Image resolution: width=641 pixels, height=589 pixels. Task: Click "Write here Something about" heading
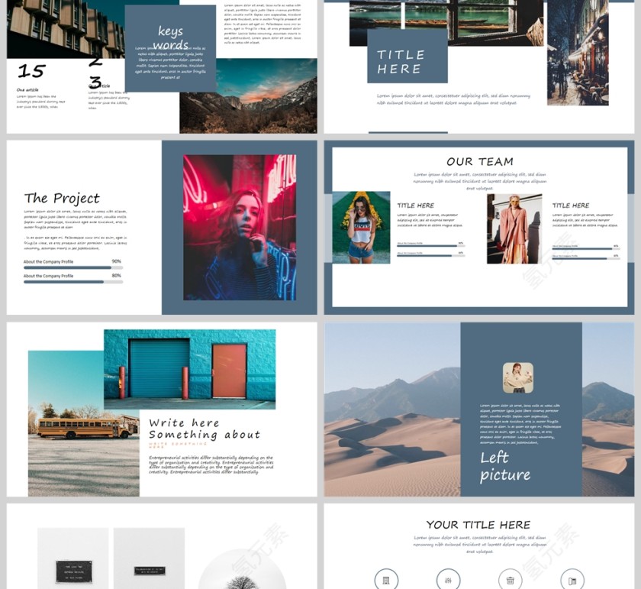pyautogui.click(x=204, y=429)
